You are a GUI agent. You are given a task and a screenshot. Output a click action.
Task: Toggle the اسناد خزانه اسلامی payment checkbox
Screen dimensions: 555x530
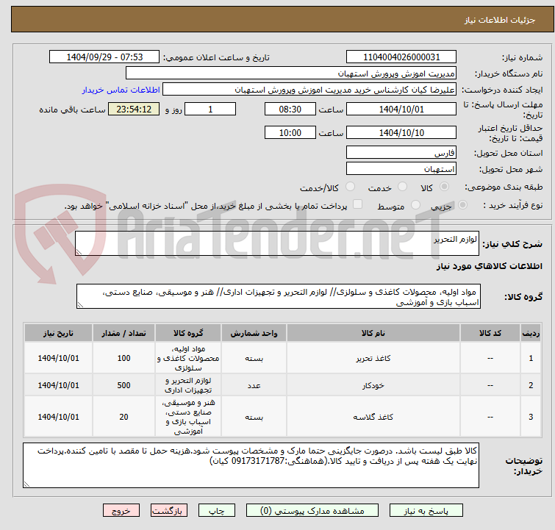357,204
